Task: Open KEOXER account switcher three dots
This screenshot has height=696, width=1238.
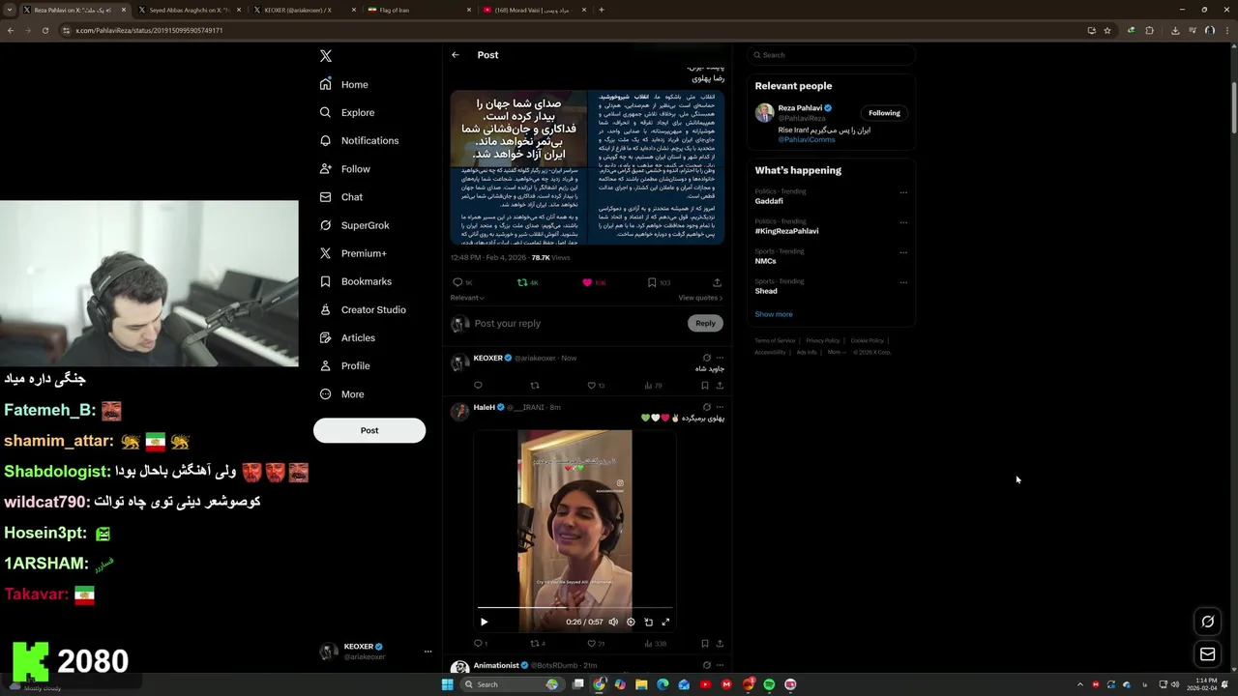Action: 427,652
